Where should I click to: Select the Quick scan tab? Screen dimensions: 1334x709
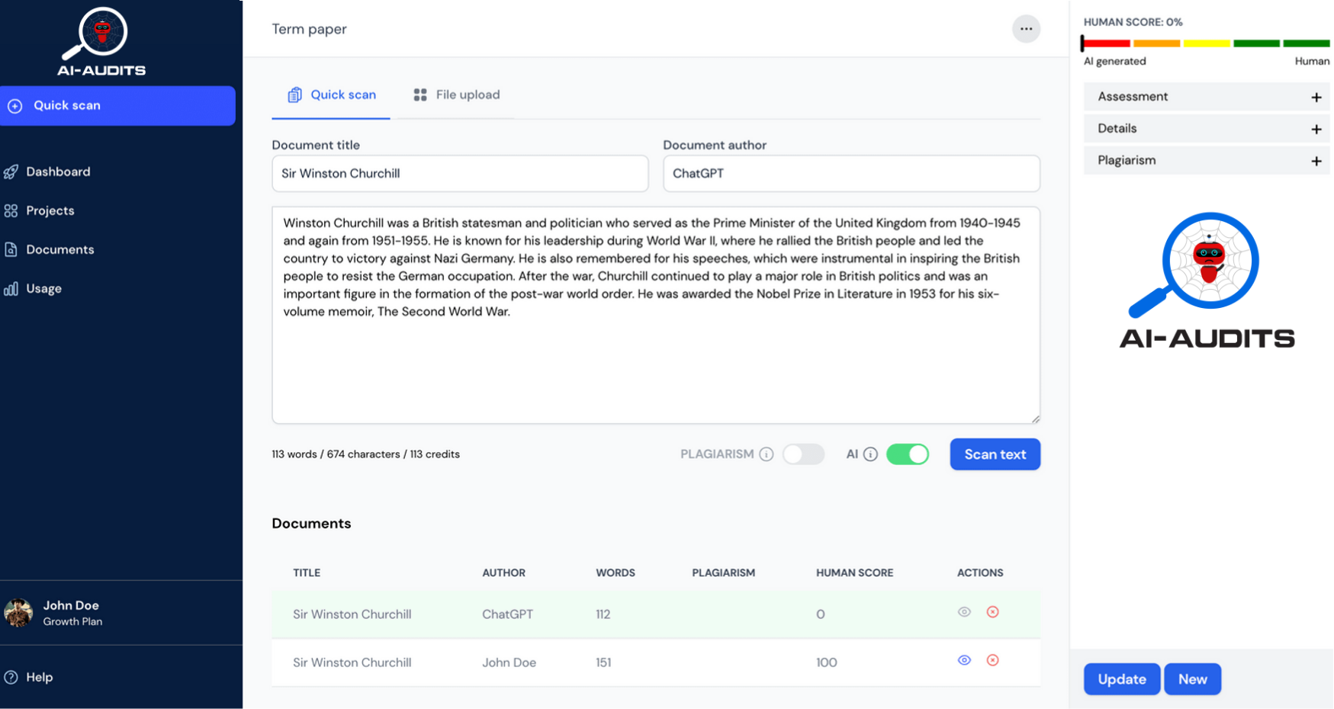331,95
